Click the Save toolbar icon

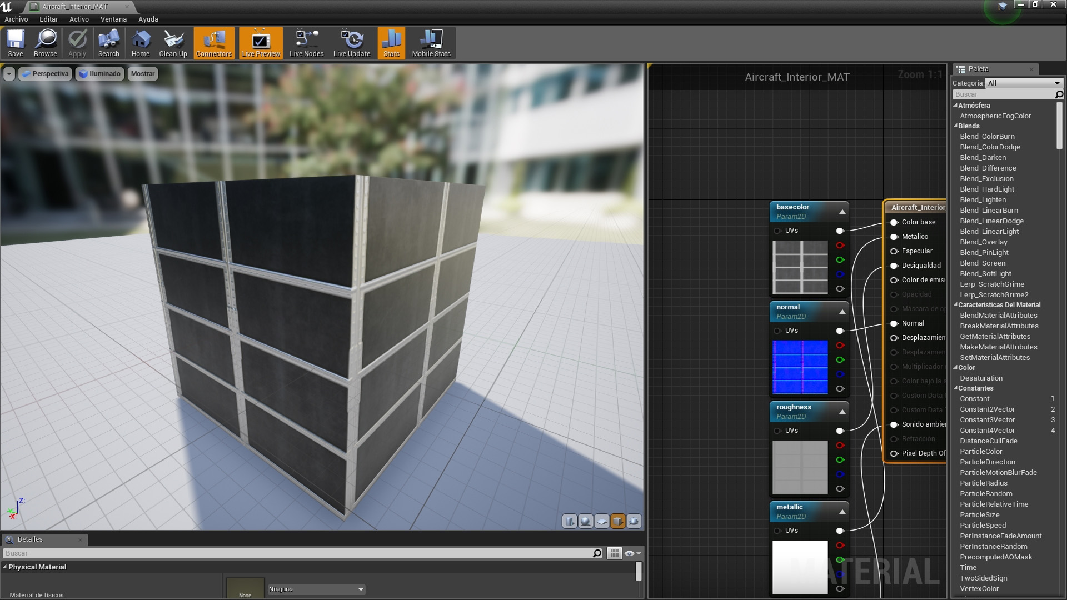coord(16,43)
